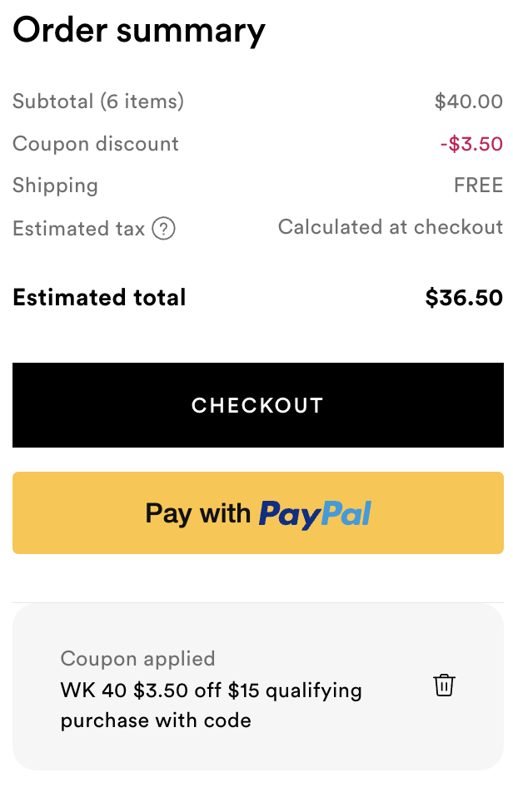Click the purchase with code text line

pos(156,720)
